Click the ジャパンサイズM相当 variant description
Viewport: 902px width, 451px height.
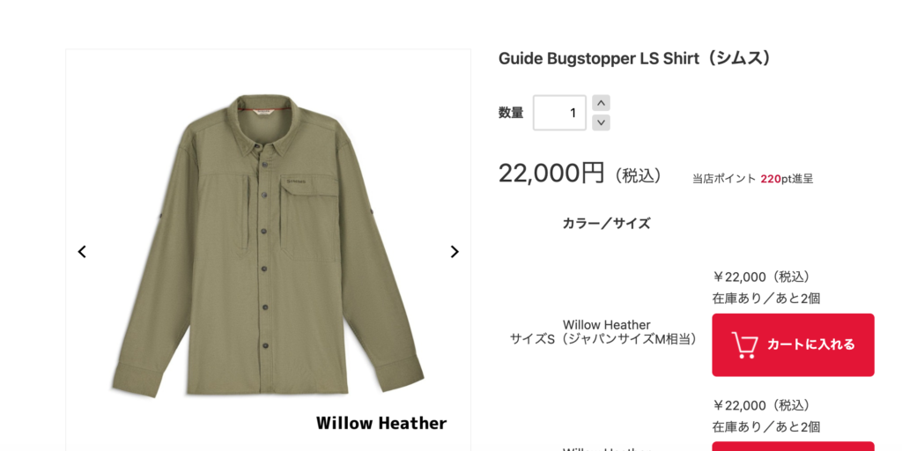click(x=631, y=339)
